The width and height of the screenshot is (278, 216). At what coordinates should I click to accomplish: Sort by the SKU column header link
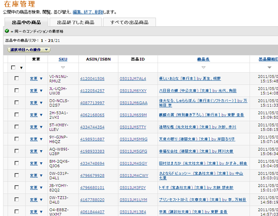(62, 59)
